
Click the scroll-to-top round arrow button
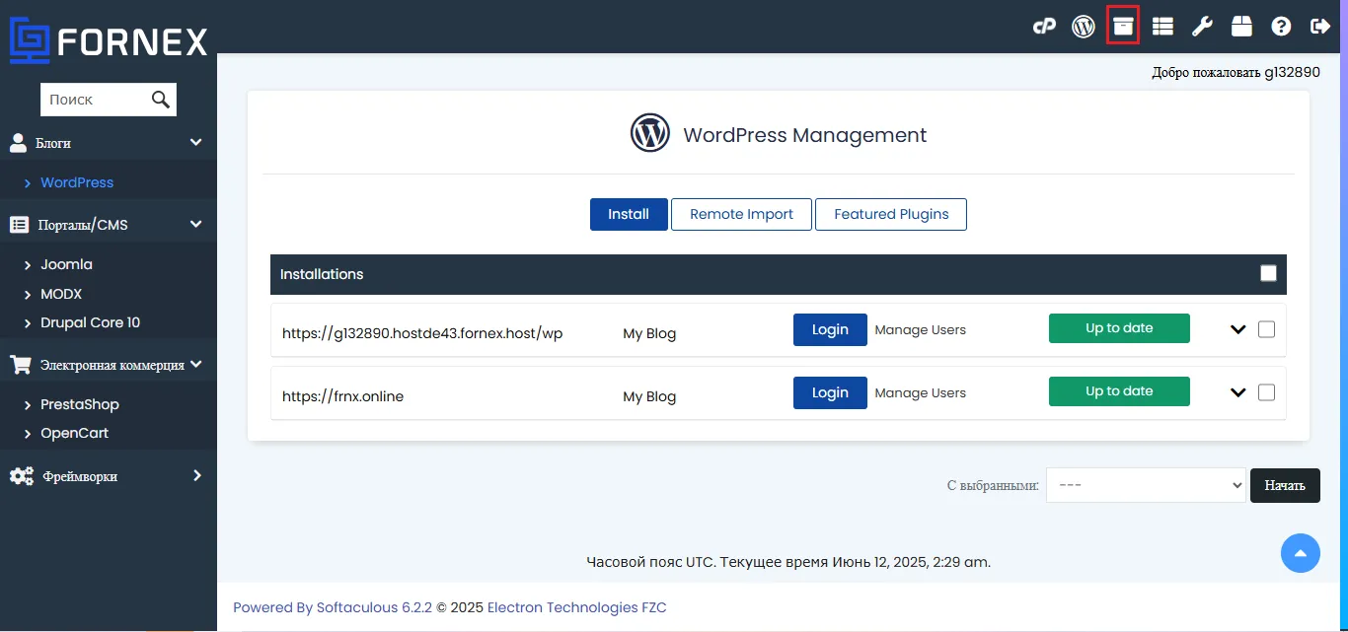coord(1301,553)
